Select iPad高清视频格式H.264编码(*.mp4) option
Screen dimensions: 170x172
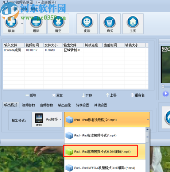105,151
